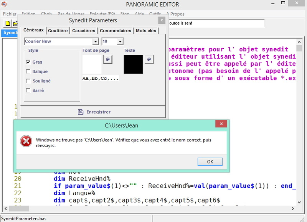Click the editor vertical scrollbar down arrow
307x222 pixels.
coord(299,202)
